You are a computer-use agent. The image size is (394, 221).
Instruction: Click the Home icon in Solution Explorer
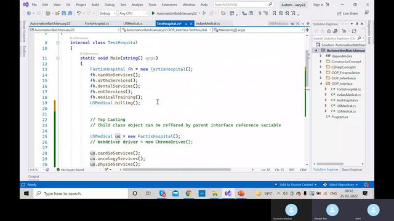pos(329,31)
